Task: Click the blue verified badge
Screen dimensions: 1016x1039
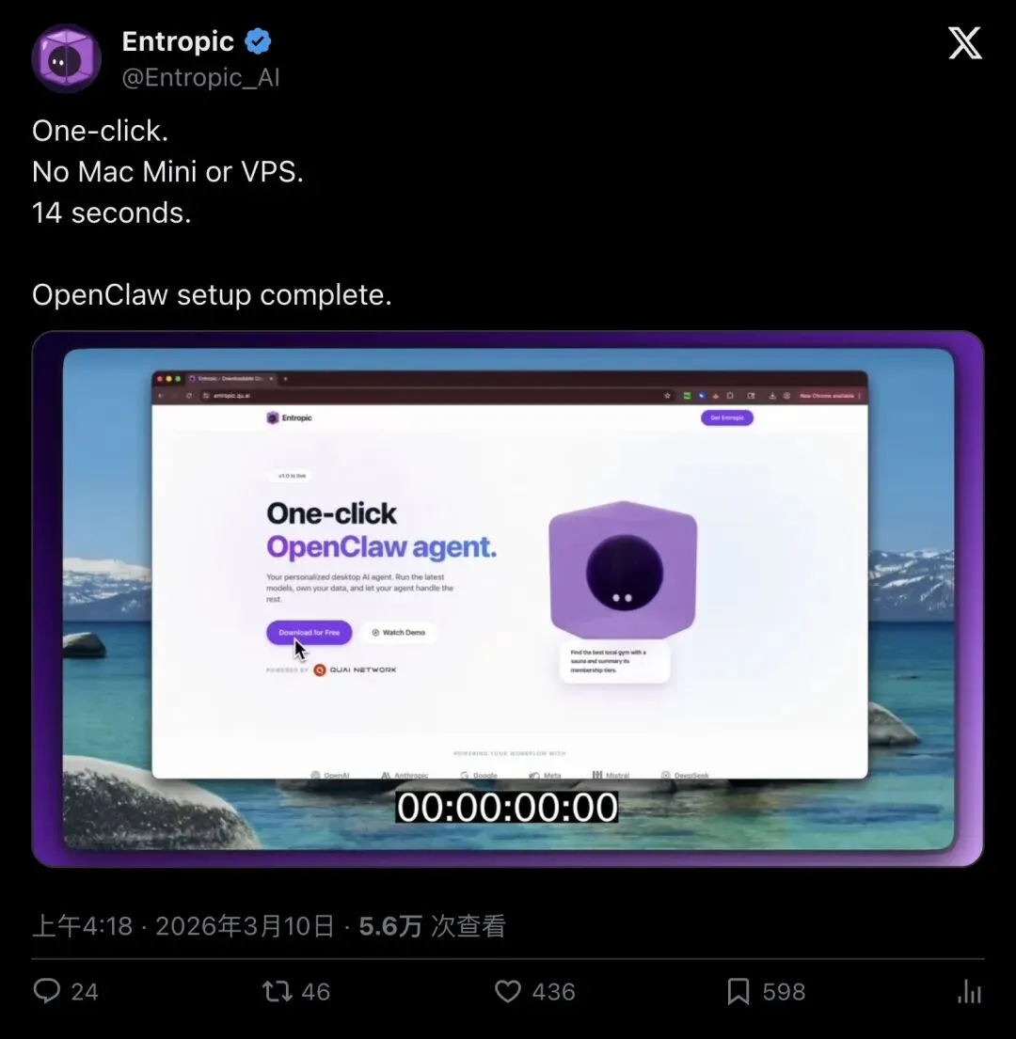Action: pyautogui.click(x=258, y=41)
